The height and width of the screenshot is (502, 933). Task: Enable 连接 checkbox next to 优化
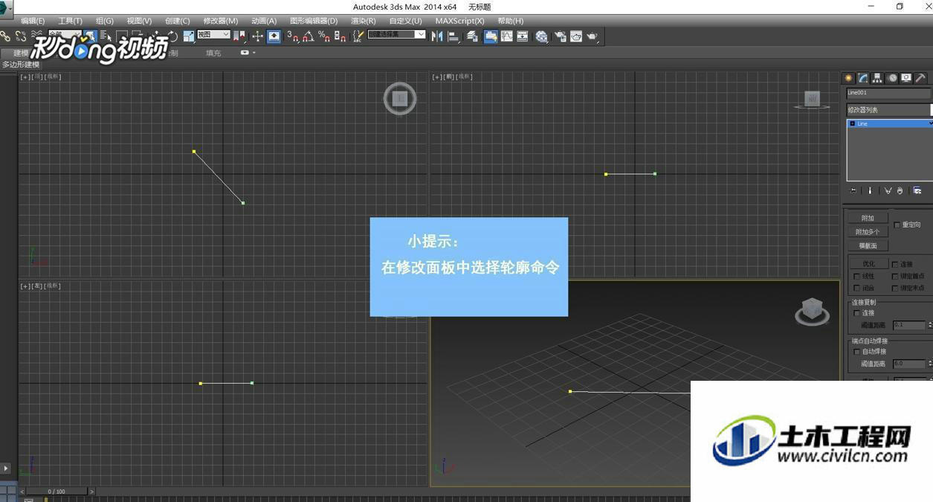[x=894, y=264]
